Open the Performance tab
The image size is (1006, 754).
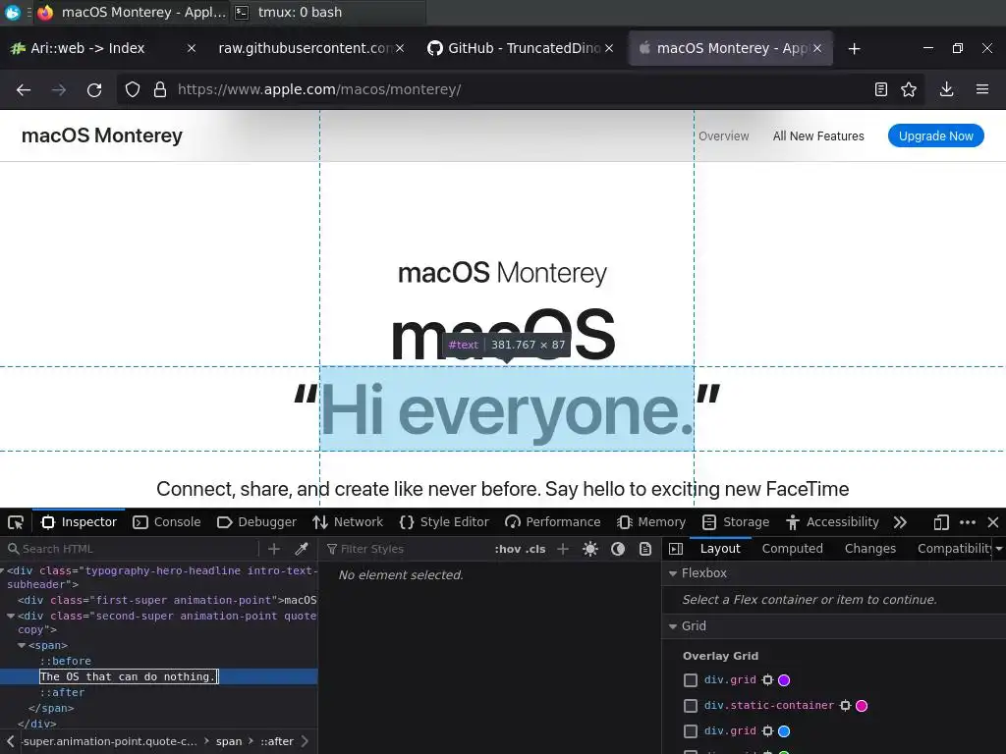553,522
